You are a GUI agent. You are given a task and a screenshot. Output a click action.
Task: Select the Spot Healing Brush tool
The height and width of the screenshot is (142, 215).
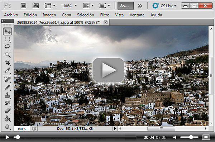pyautogui.click(x=8, y=79)
